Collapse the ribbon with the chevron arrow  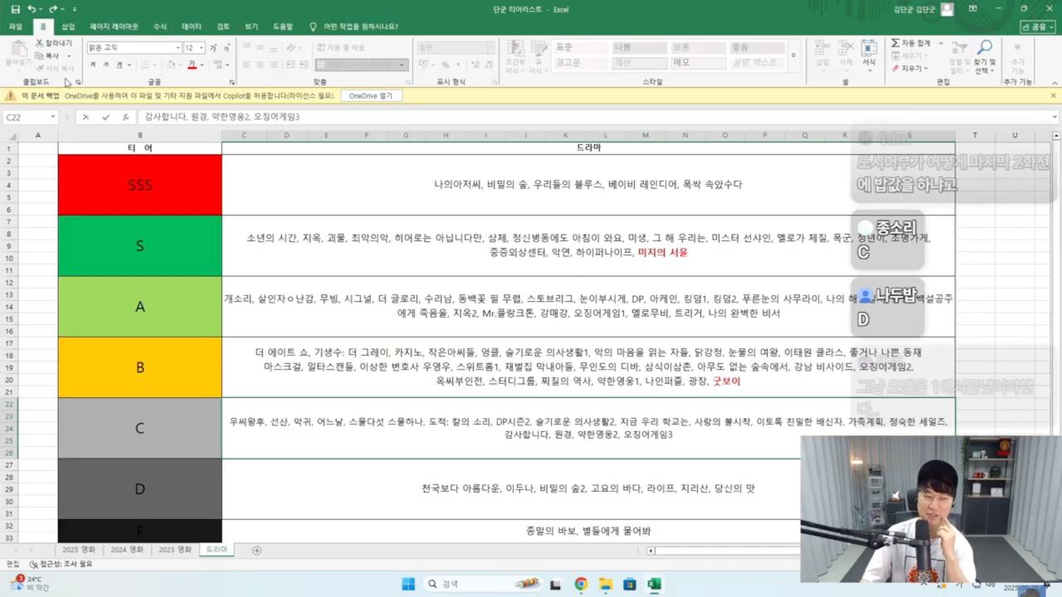click(x=1054, y=82)
